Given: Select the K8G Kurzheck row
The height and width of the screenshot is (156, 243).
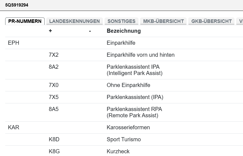Looking at the screenshot, I should pos(118,151).
